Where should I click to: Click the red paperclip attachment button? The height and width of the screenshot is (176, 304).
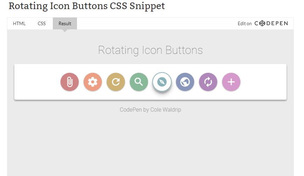tap(70, 82)
